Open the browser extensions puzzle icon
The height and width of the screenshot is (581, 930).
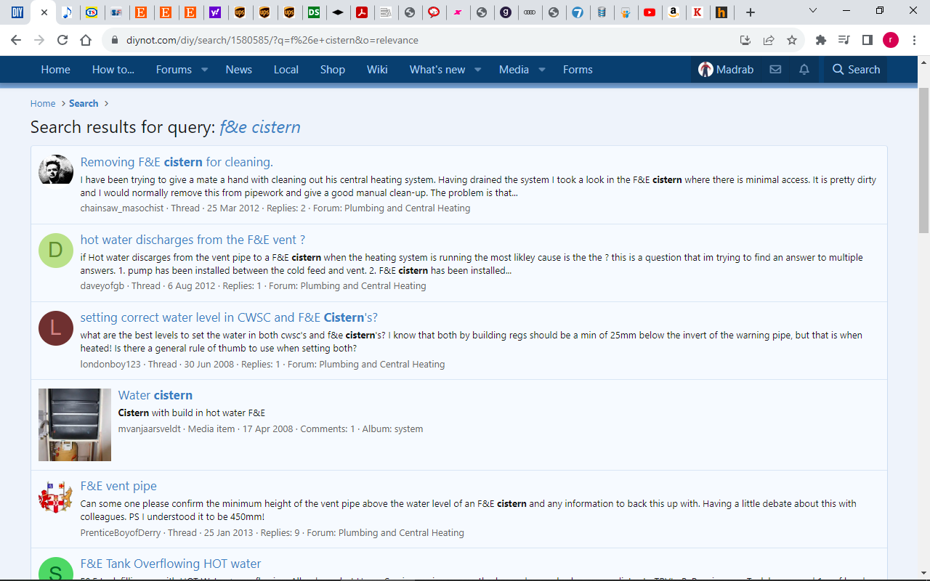click(821, 41)
